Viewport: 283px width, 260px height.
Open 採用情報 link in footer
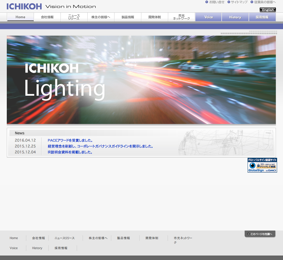[61, 248]
